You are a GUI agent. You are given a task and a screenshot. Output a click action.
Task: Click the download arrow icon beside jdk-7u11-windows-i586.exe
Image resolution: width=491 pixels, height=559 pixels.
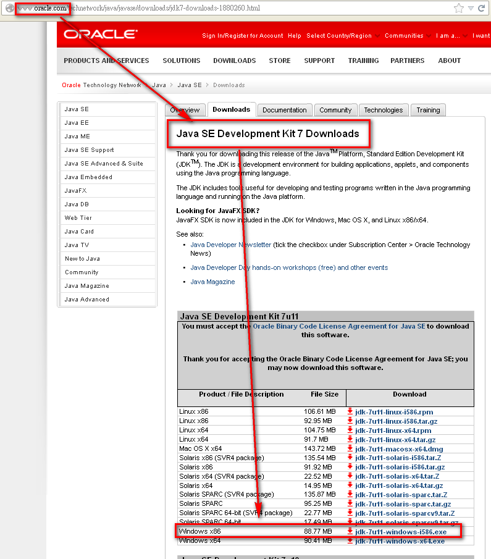[350, 532]
